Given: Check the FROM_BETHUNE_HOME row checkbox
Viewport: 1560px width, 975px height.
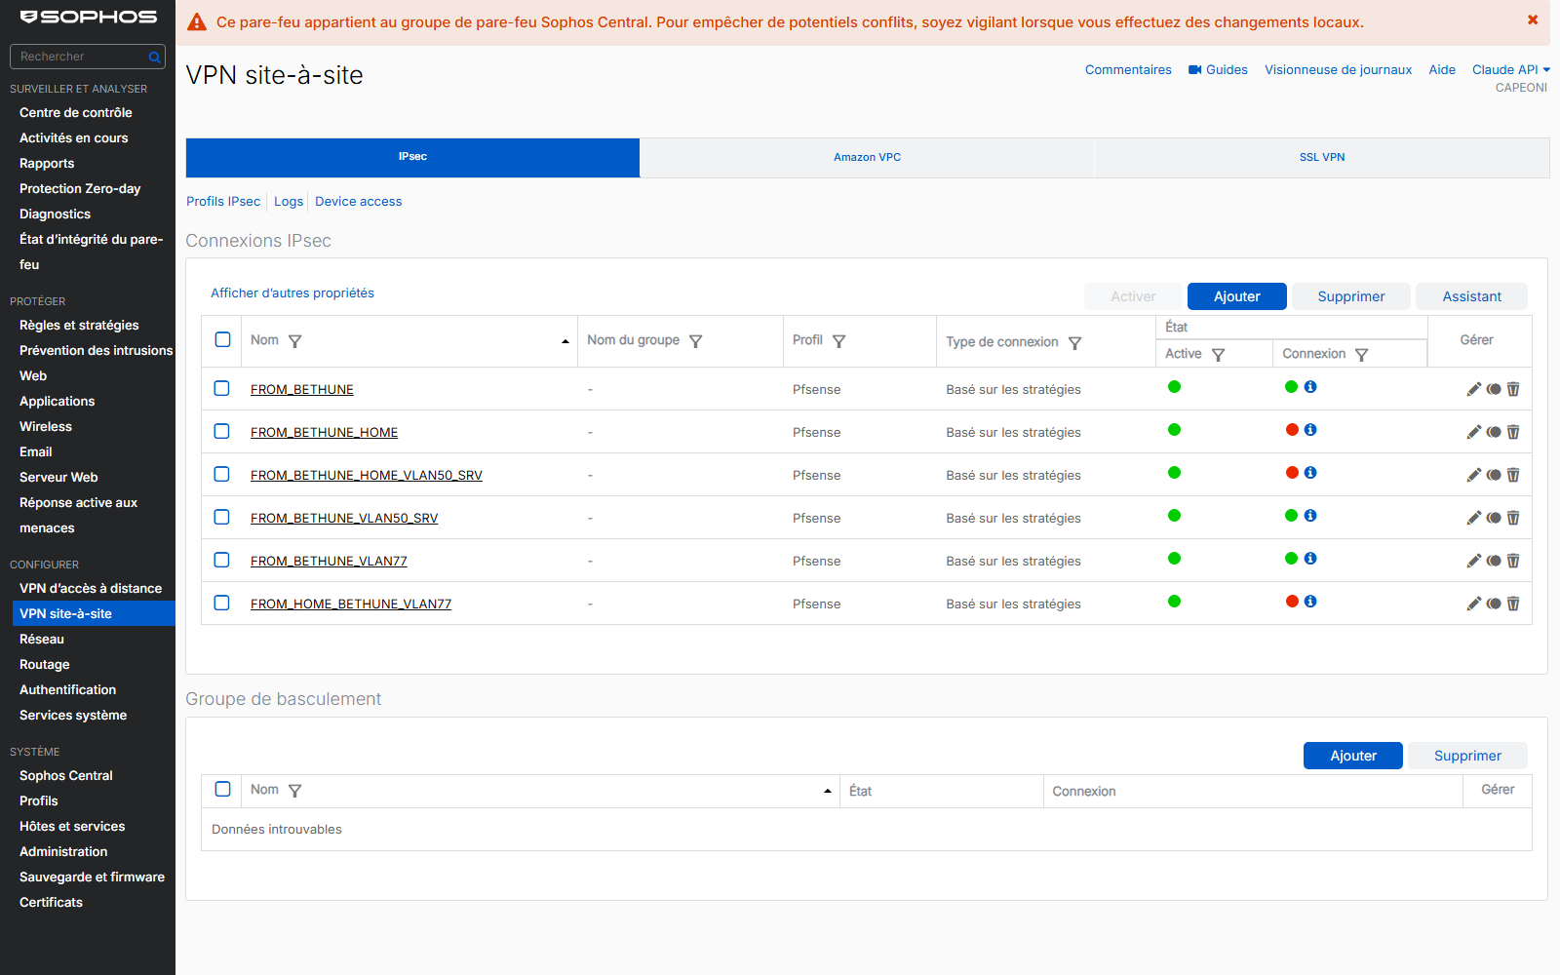Looking at the screenshot, I should point(221,431).
